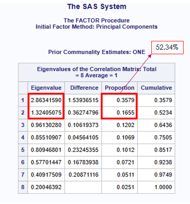This screenshot has width=190, height=204.
Task: Click the Eigenvalues of the Correlation Matrix caption
Action: 97,72
